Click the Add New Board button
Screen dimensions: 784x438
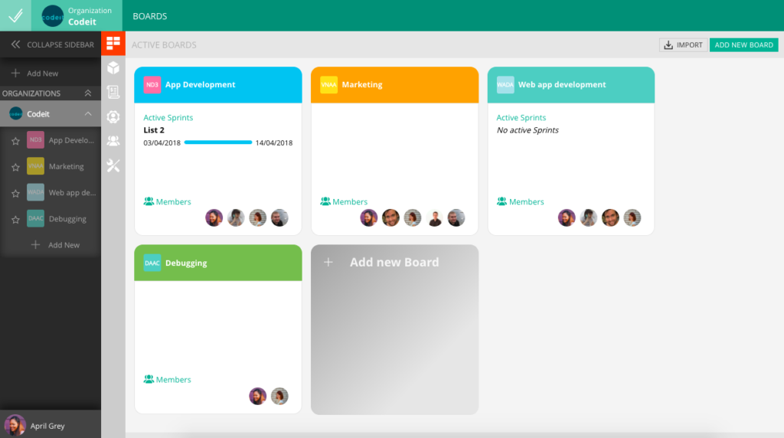click(743, 45)
